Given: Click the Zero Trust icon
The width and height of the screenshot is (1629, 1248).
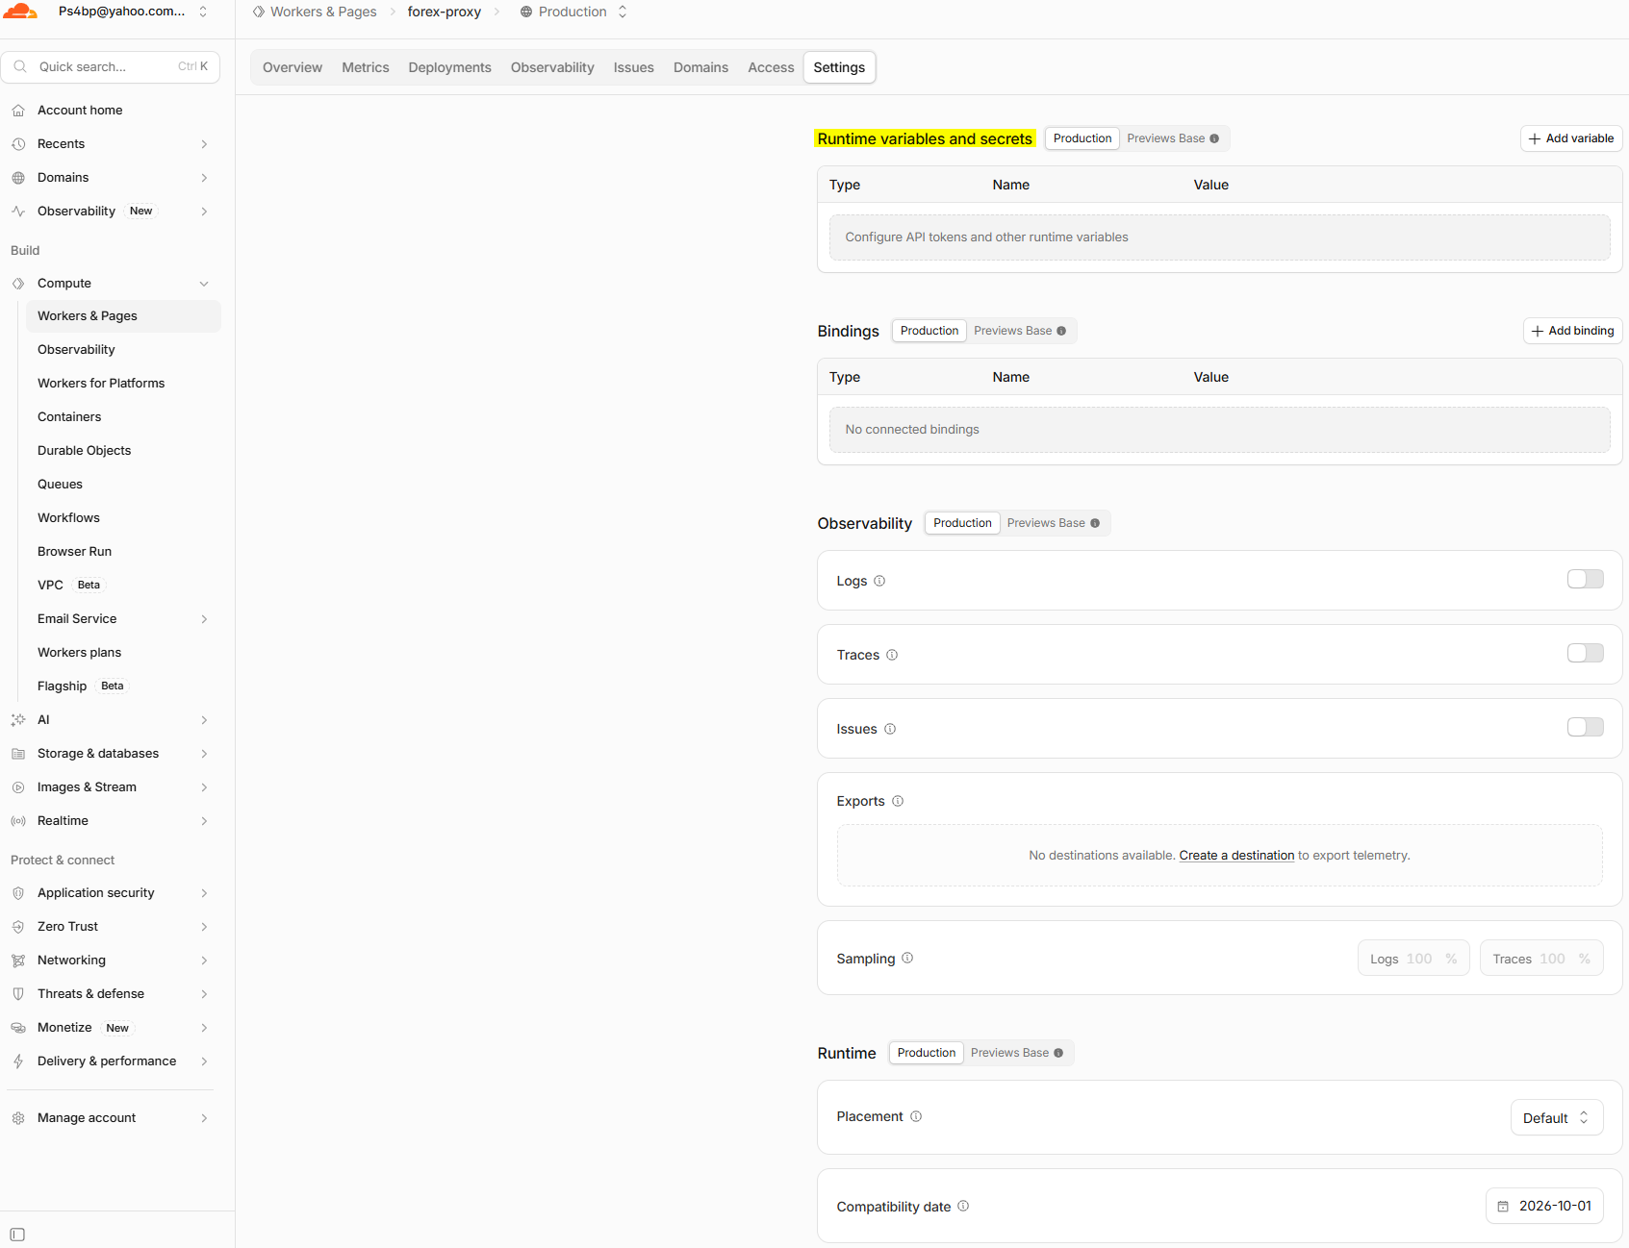Looking at the screenshot, I should tap(18, 927).
